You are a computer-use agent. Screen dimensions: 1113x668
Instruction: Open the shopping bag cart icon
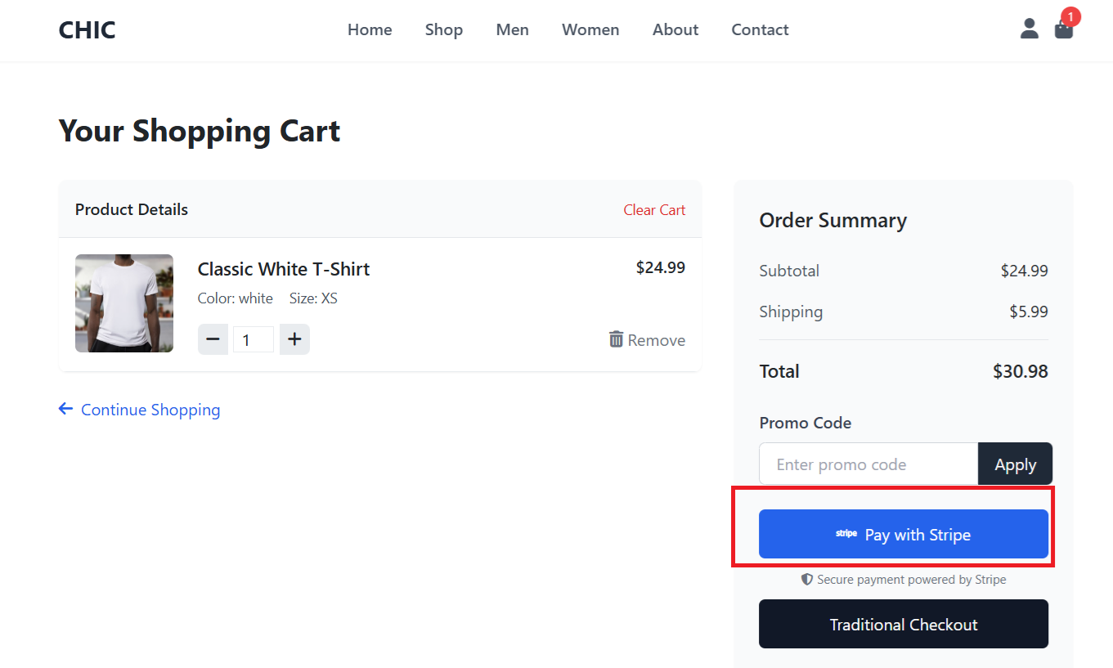[1063, 29]
